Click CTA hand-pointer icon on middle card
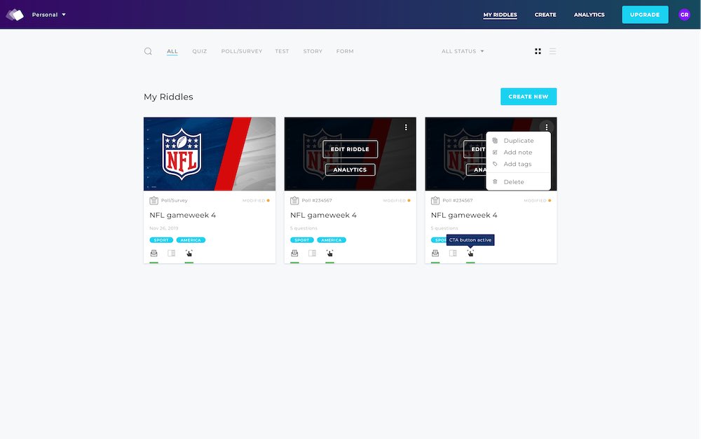Image resolution: width=701 pixels, height=439 pixels. pyautogui.click(x=330, y=253)
